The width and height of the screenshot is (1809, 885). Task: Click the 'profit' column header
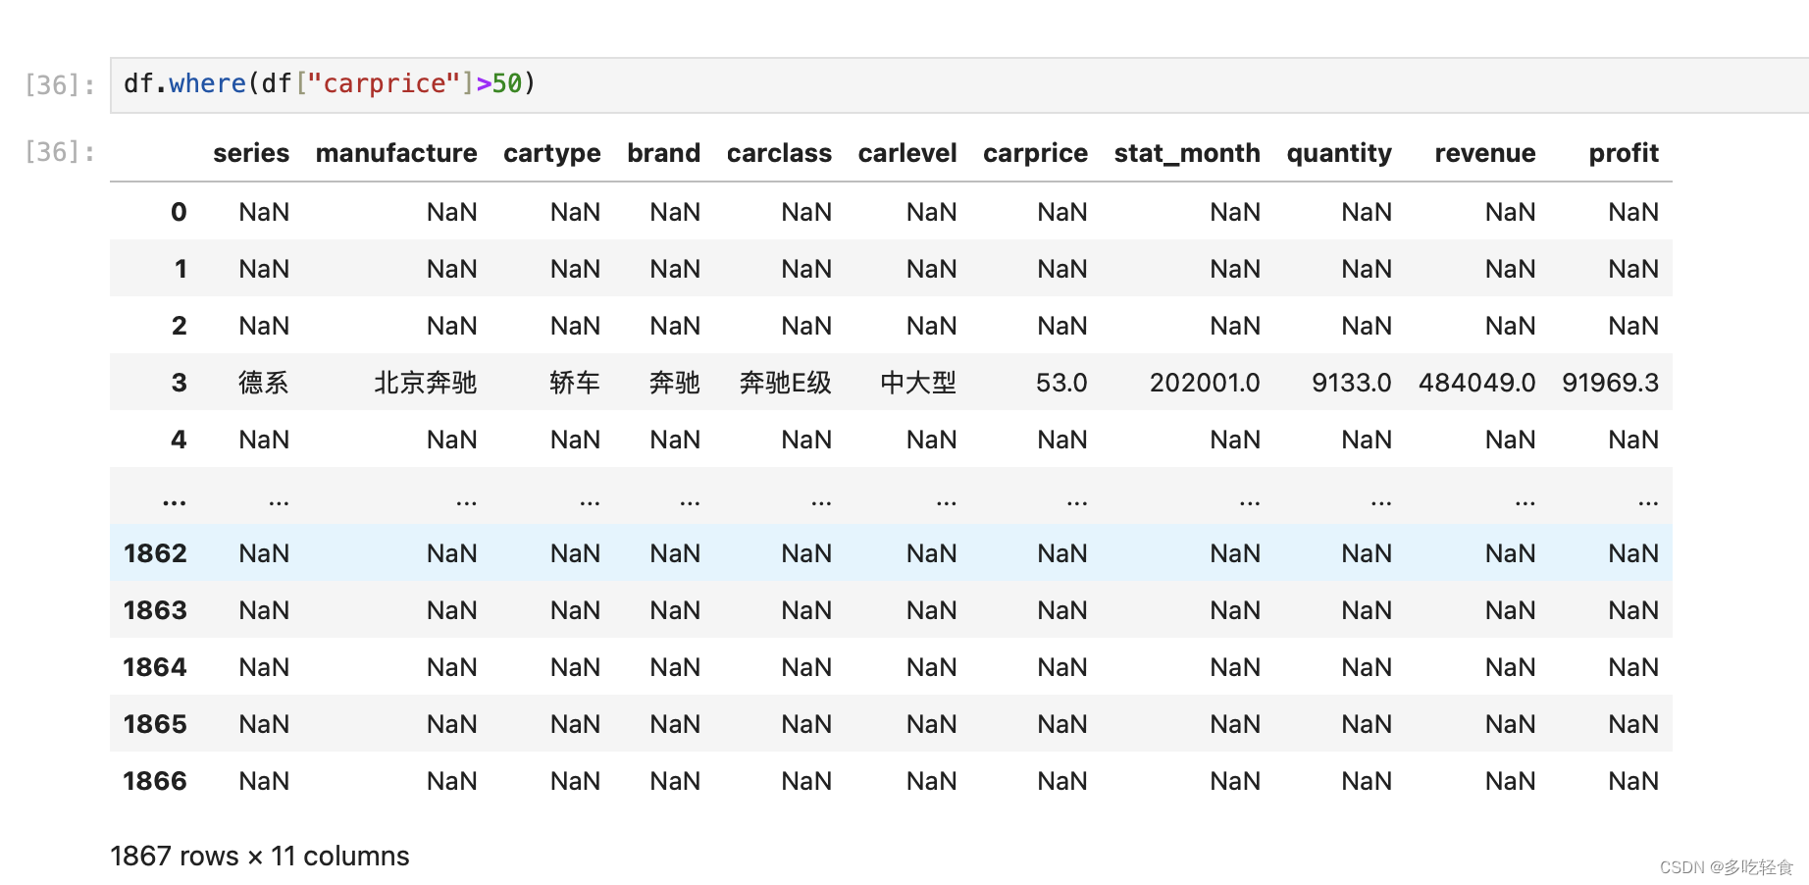[x=1624, y=154]
